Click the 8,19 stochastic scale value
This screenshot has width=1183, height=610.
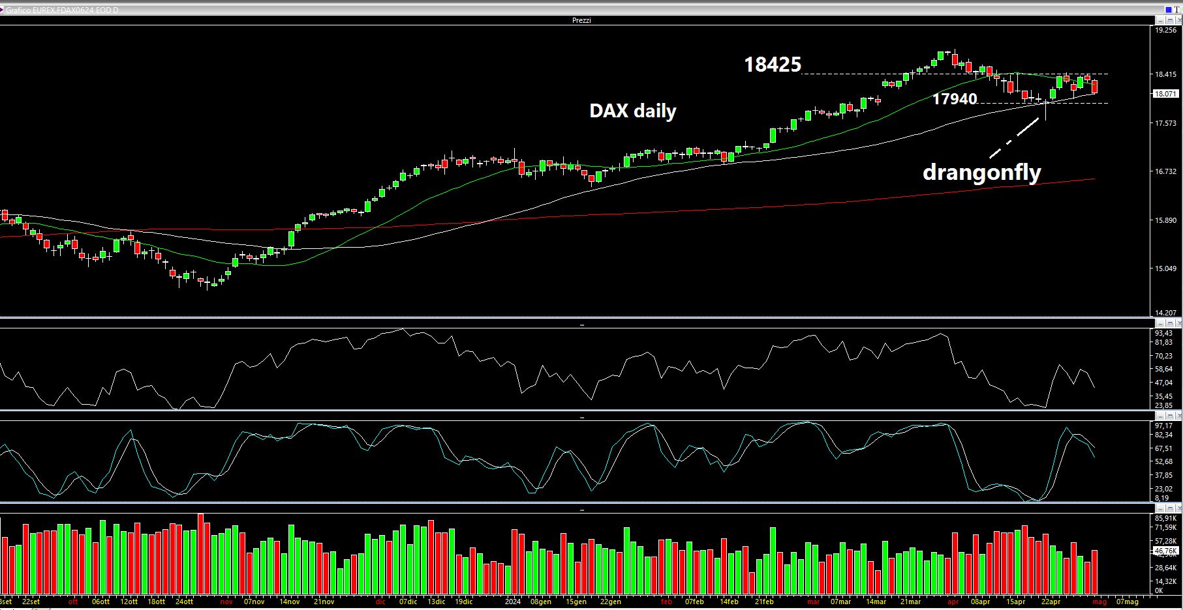point(1161,498)
